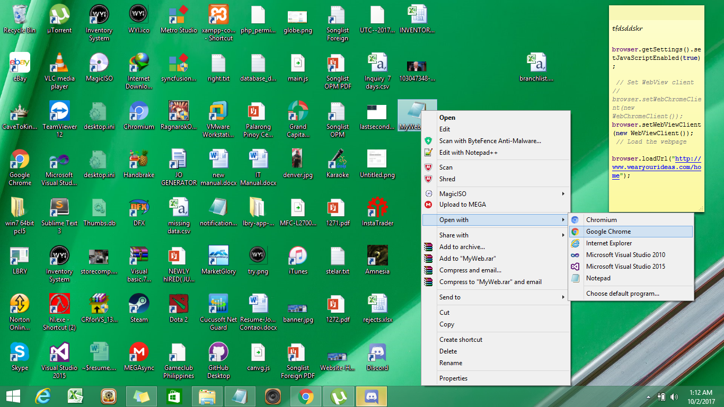Select Scan with ByteFence Anti-Malware
This screenshot has width=724, height=407.
tap(496, 141)
